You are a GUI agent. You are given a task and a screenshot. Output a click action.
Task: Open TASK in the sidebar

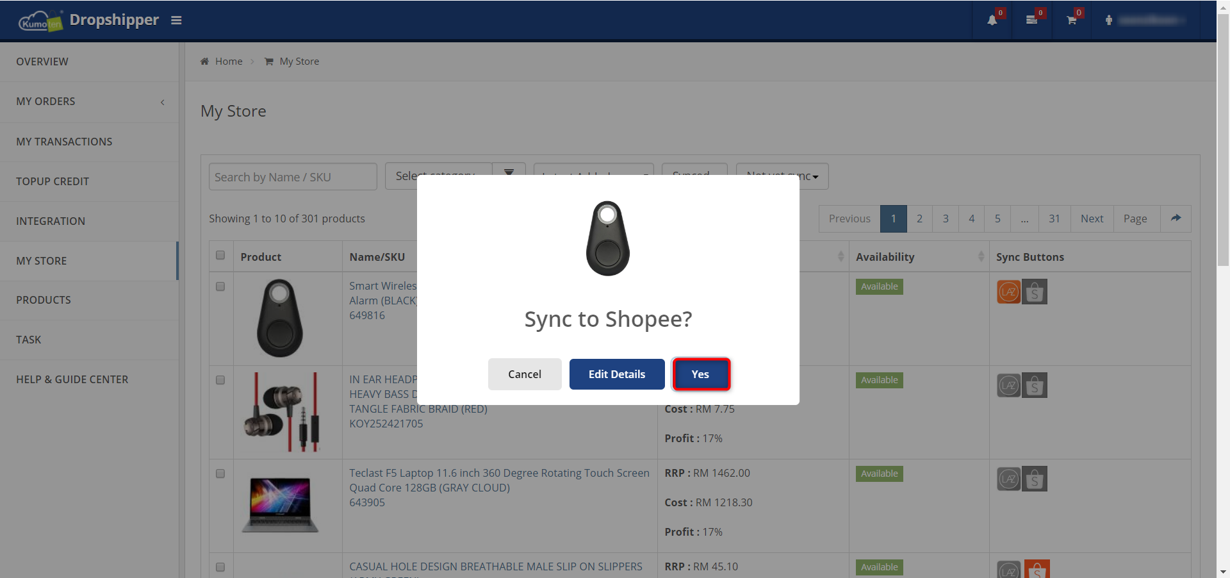(x=89, y=340)
